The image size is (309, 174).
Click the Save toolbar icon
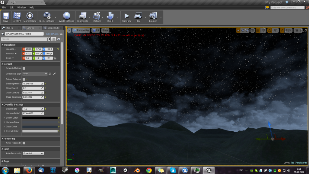tap(6, 17)
